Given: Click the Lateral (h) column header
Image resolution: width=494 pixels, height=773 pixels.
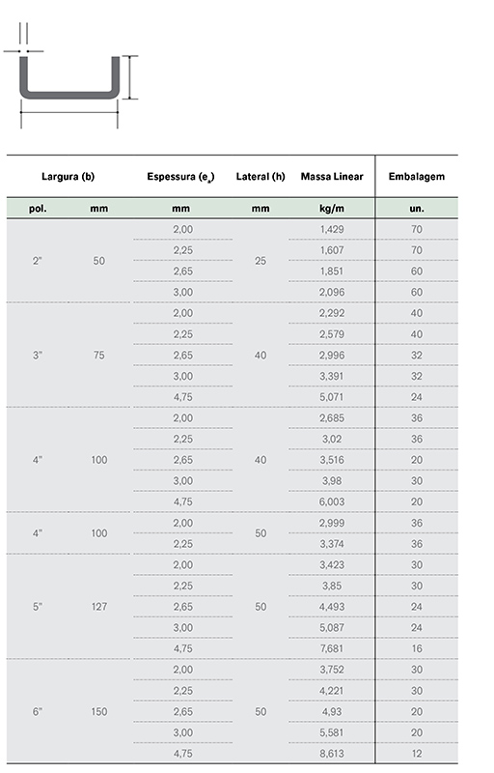Looking at the screenshot, I should pyautogui.click(x=261, y=177).
